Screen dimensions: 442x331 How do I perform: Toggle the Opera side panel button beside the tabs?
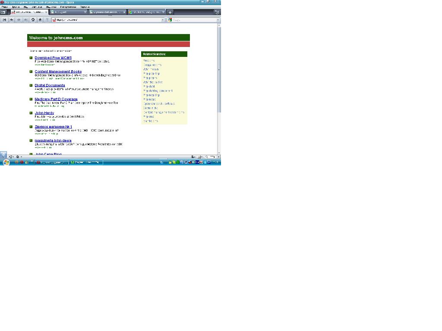click(x=3, y=12)
